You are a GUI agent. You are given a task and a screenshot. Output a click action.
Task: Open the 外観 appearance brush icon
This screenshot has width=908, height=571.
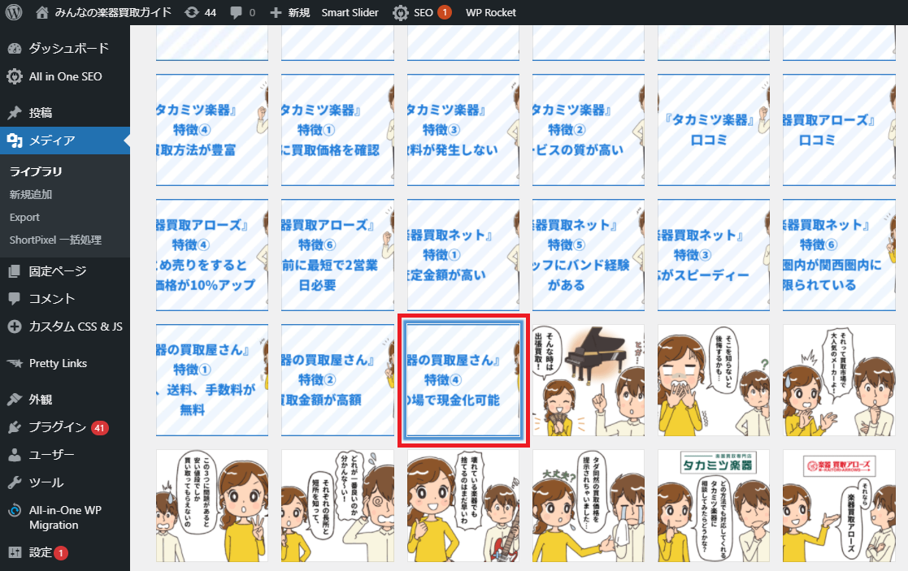coord(15,399)
